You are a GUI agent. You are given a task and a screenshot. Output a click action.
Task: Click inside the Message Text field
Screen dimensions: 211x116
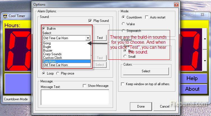[75, 97]
